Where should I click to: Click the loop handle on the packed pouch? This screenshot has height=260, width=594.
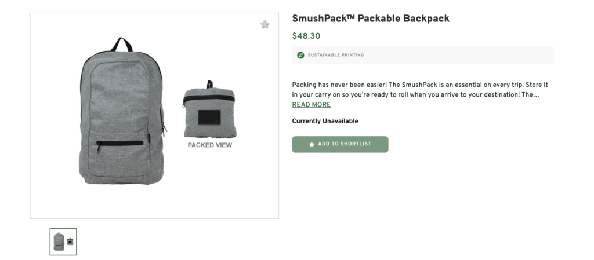pos(209,84)
